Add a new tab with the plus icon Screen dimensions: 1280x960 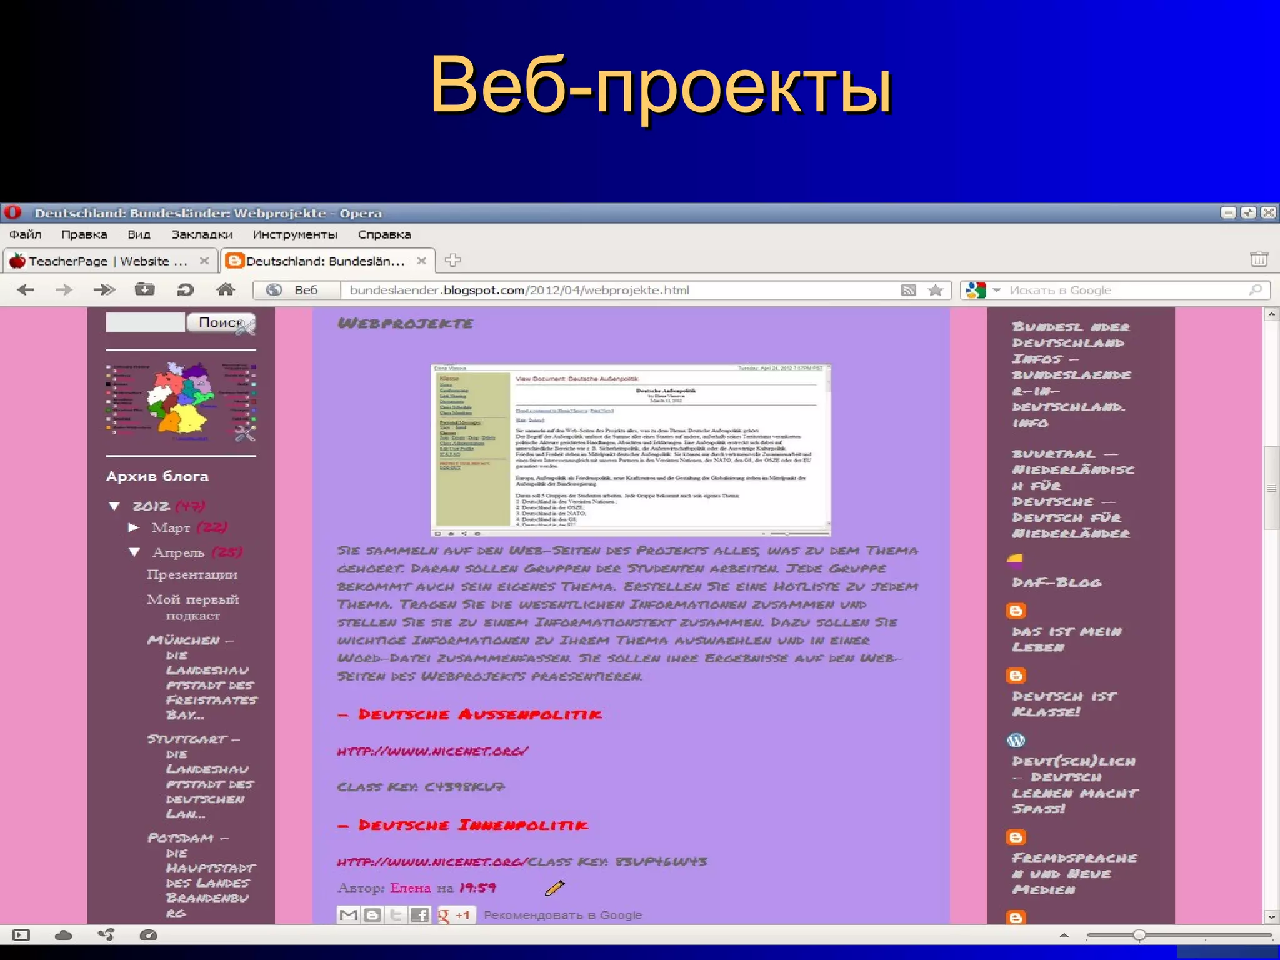(452, 261)
